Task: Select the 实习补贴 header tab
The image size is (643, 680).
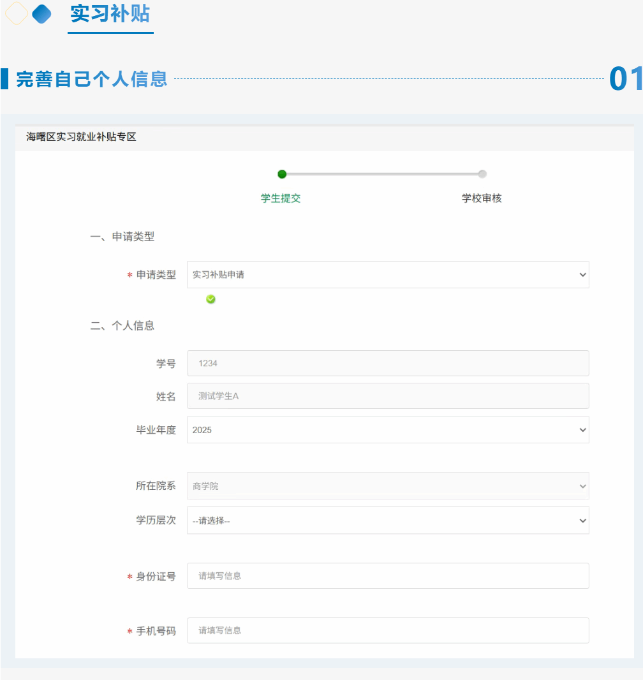Action: coord(110,14)
